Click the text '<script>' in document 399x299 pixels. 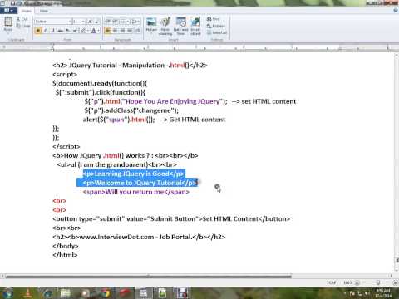(65, 74)
